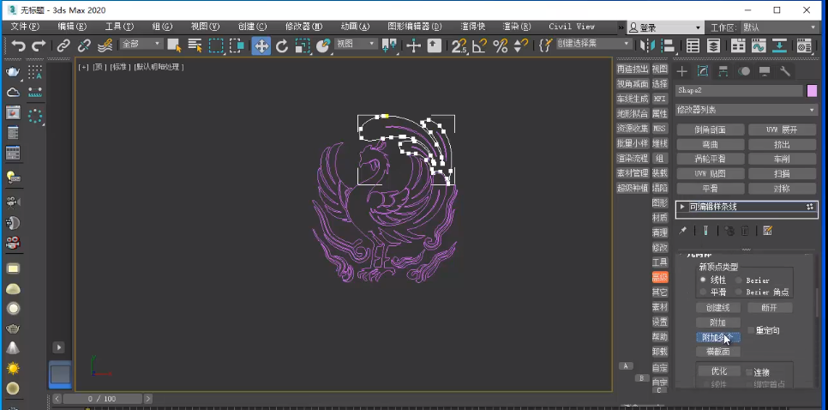Viewport: 828px width, 410px height.
Task: Open the 全部 selection filter dropdown
Action: [x=141, y=44]
